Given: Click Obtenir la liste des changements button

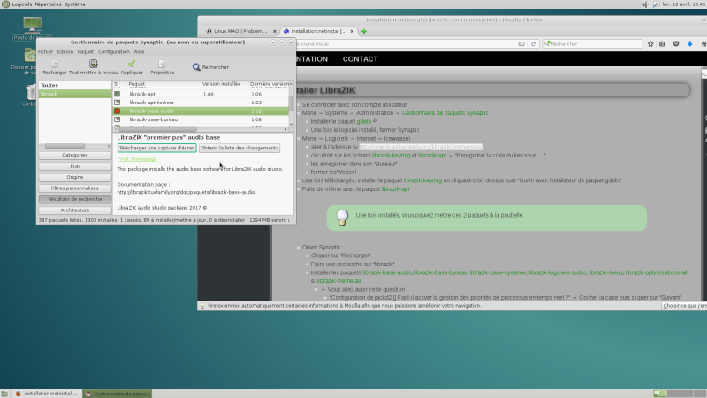Looking at the screenshot, I should coord(239,148).
